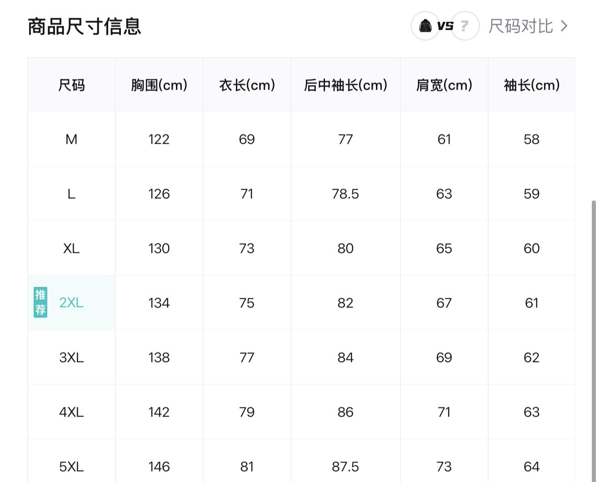Click the 商品尺寸信息 section heading
The height and width of the screenshot is (482, 600).
tap(85, 26)
